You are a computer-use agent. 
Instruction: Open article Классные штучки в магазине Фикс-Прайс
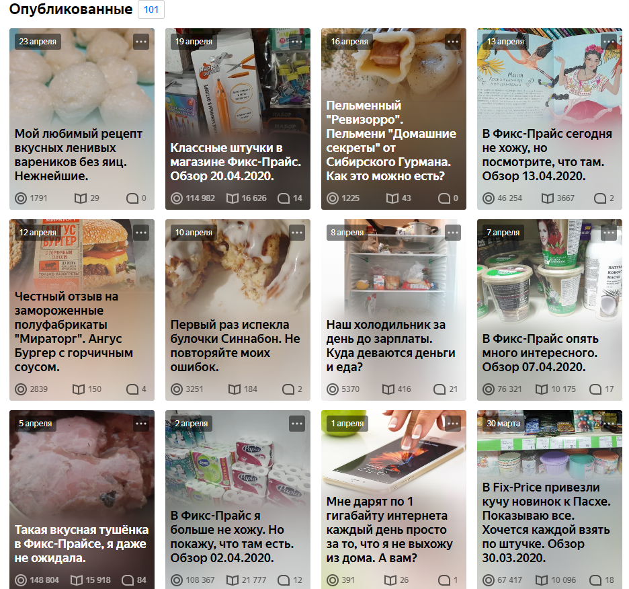coord(236,162)
